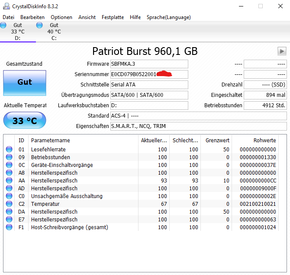Click the Eigenschaften field S.M.A.R.T., NCQ, TRIM
This screenshot has width=290, height=275.
[199, 126]
